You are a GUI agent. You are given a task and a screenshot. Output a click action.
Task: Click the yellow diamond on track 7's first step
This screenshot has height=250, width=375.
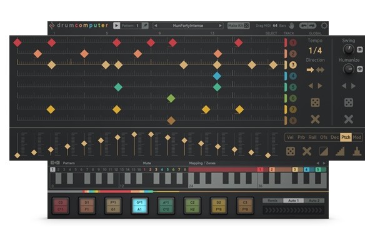[x=51, y=109]
